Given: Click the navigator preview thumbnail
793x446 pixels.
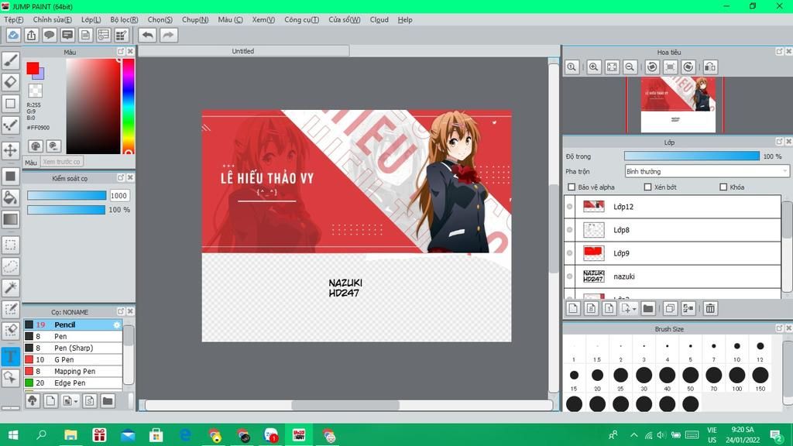Looking at the screenshot, I should coord(678,105).
